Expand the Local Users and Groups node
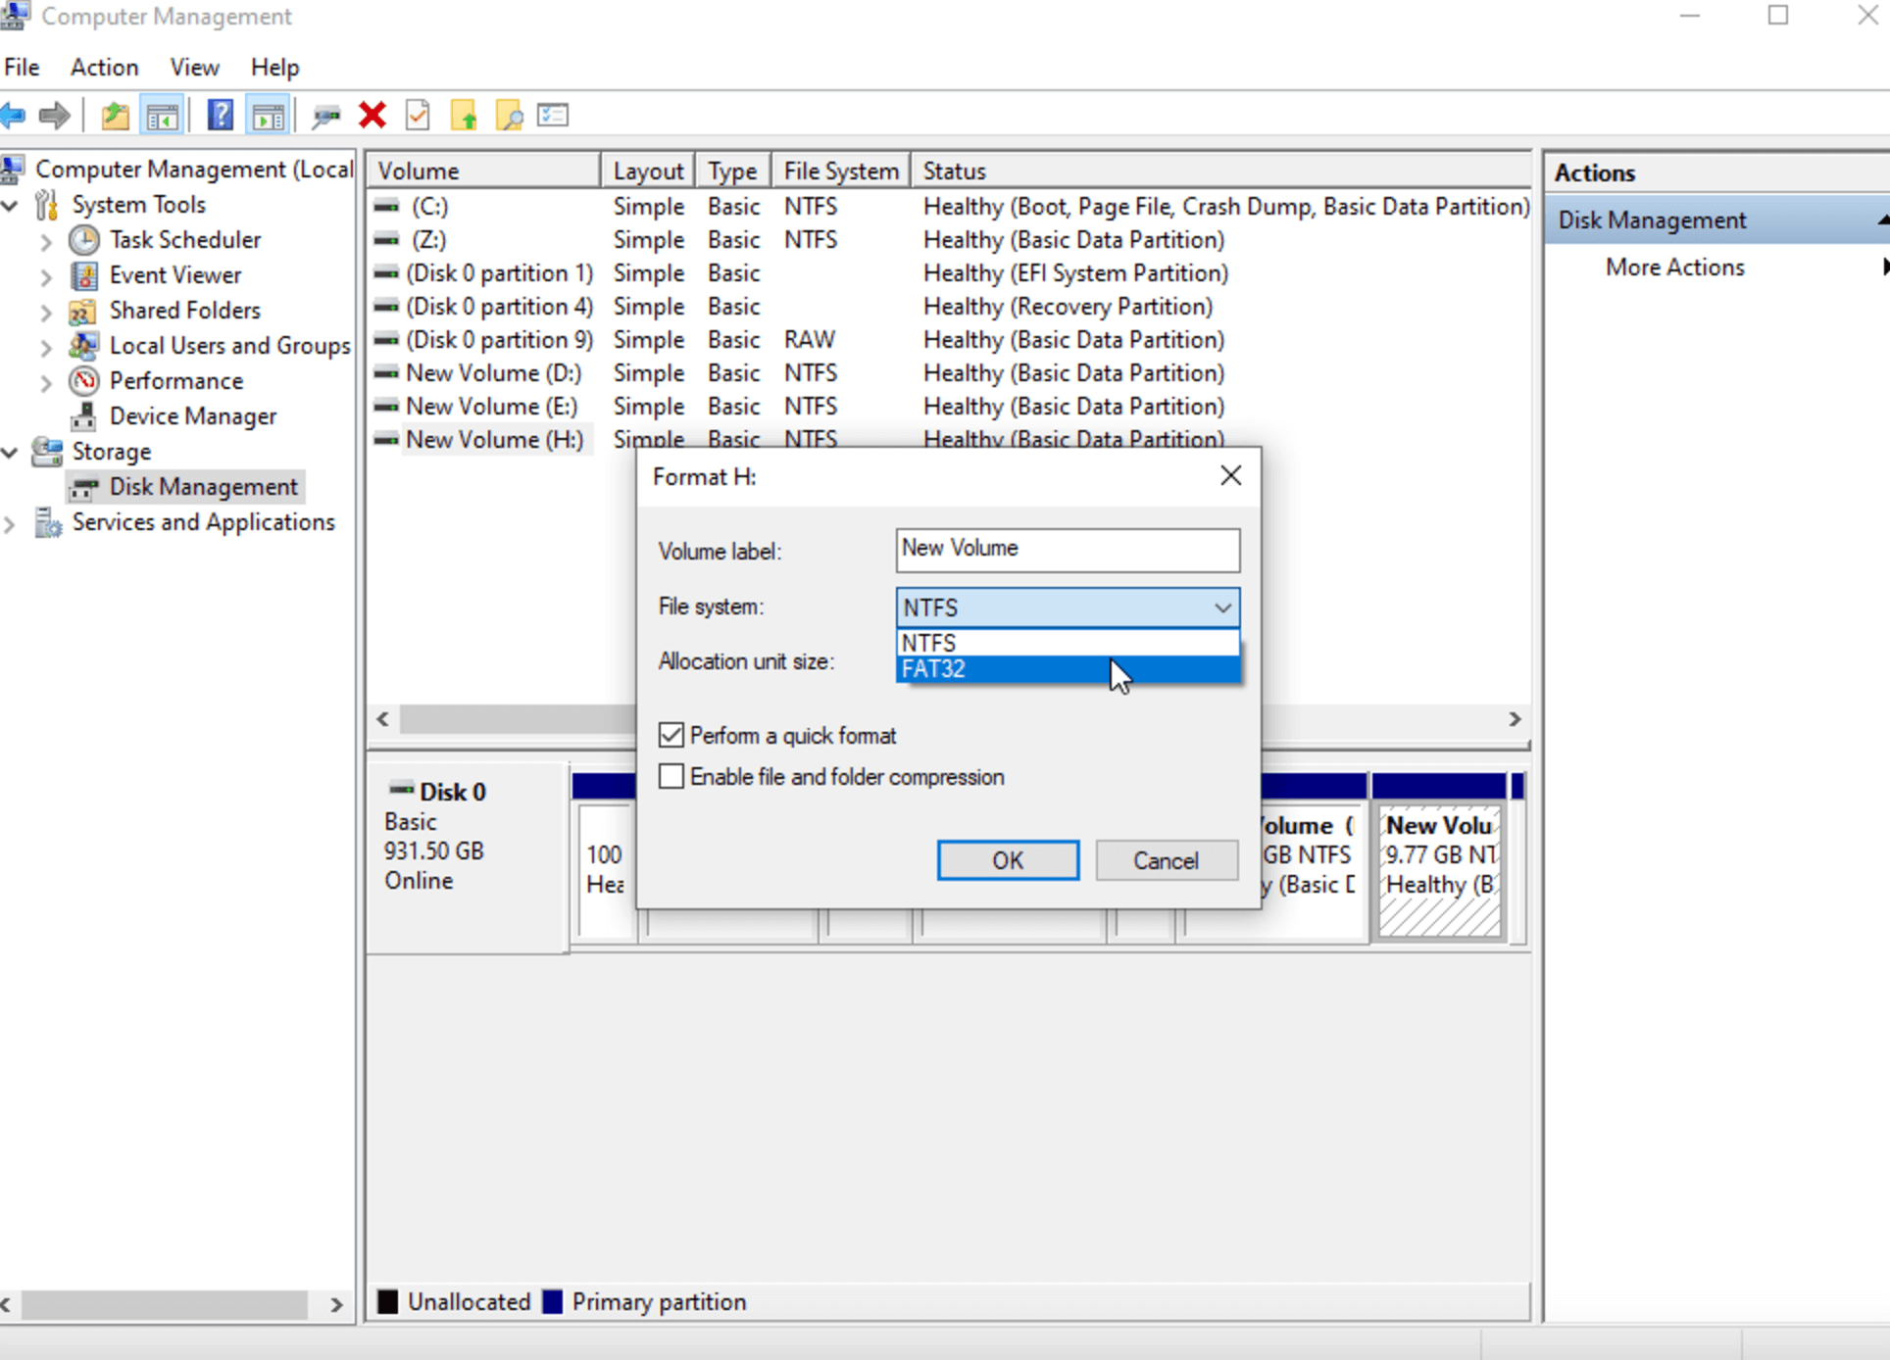The width and height of the screenshot is (1890, 1360). coord(46,345)
